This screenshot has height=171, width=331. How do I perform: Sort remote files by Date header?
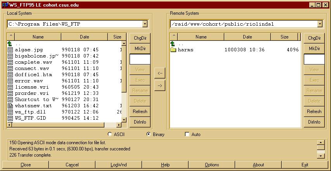[248, 37]
